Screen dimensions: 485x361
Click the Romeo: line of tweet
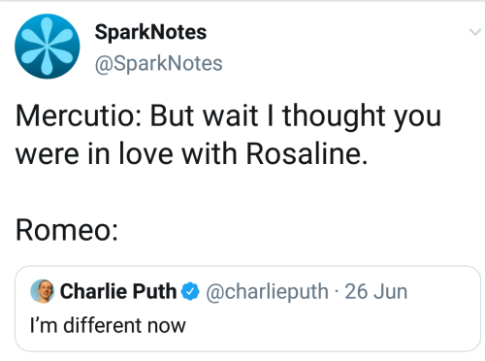point(67,230)
